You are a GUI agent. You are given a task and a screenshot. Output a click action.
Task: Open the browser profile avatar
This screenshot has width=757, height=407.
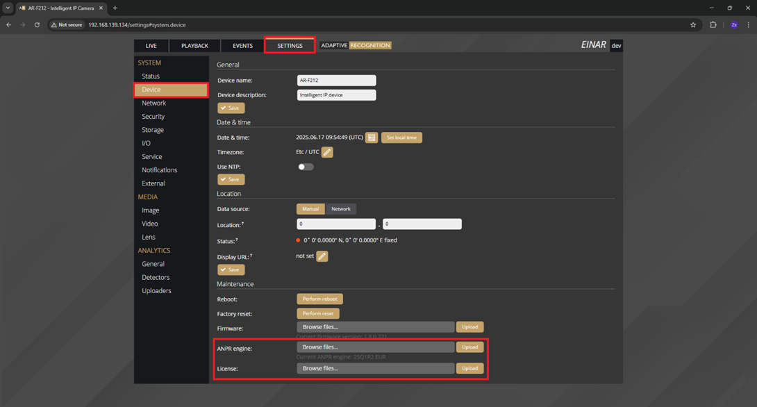(x=734, y=25)
